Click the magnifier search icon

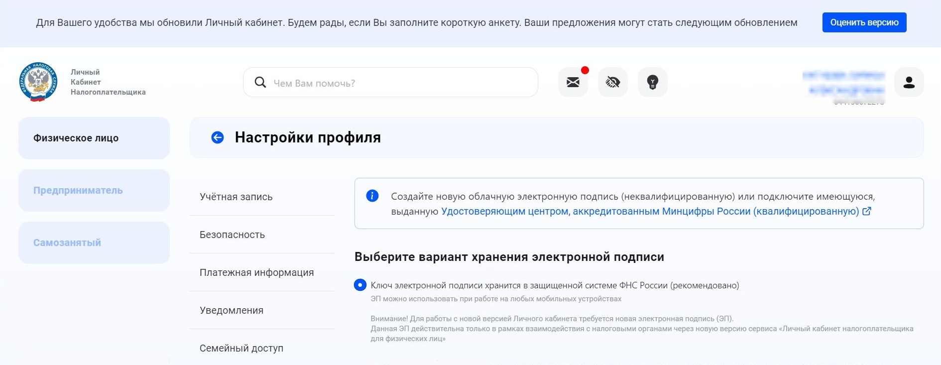coord(260,82)
